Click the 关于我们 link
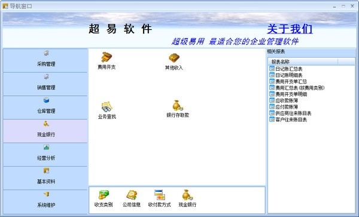 pos(290,29)
